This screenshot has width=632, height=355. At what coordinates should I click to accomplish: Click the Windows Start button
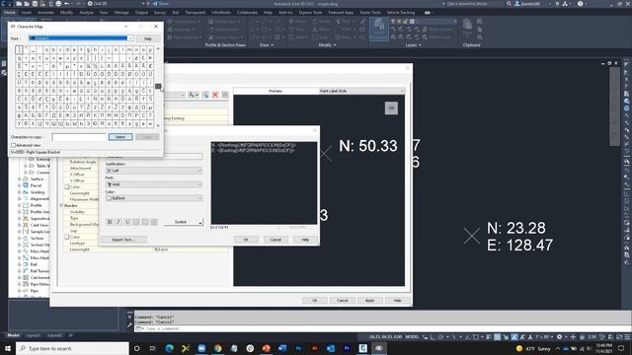click(x=7, y=348)
